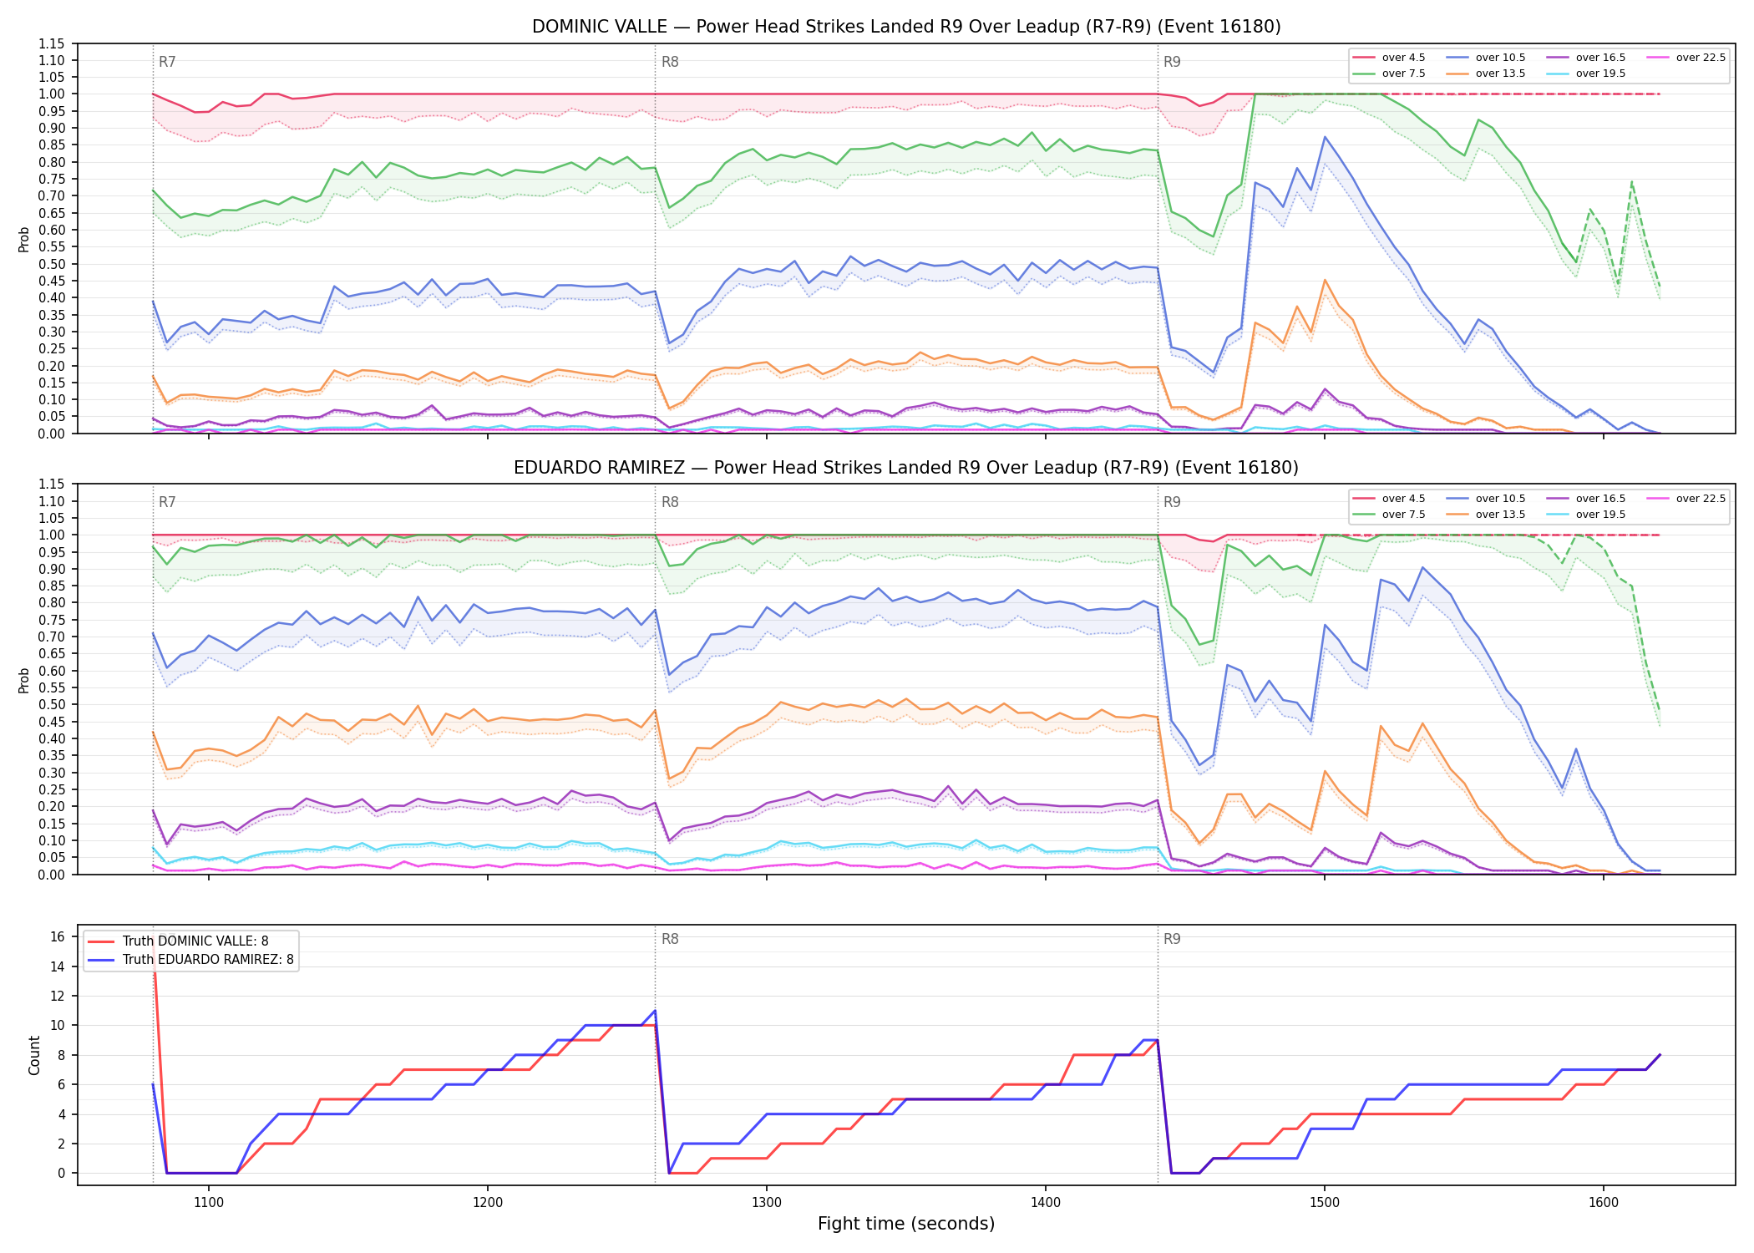The image size is (1754, 1253).
Task: Click the R8 marker in Eduardo Ramirez chart
Action: tap(670, 502)
